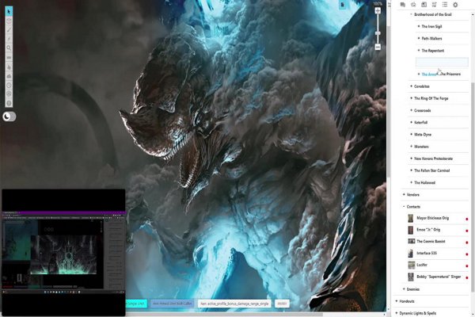Open the Fog of War tool

9,76
